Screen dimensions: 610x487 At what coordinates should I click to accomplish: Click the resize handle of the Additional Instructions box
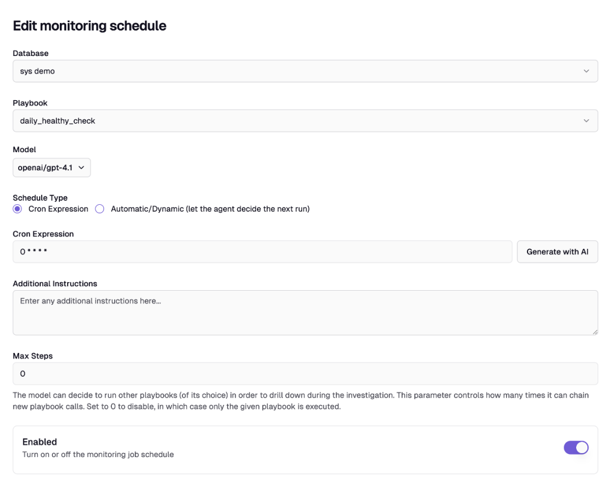tap(595, 332)
